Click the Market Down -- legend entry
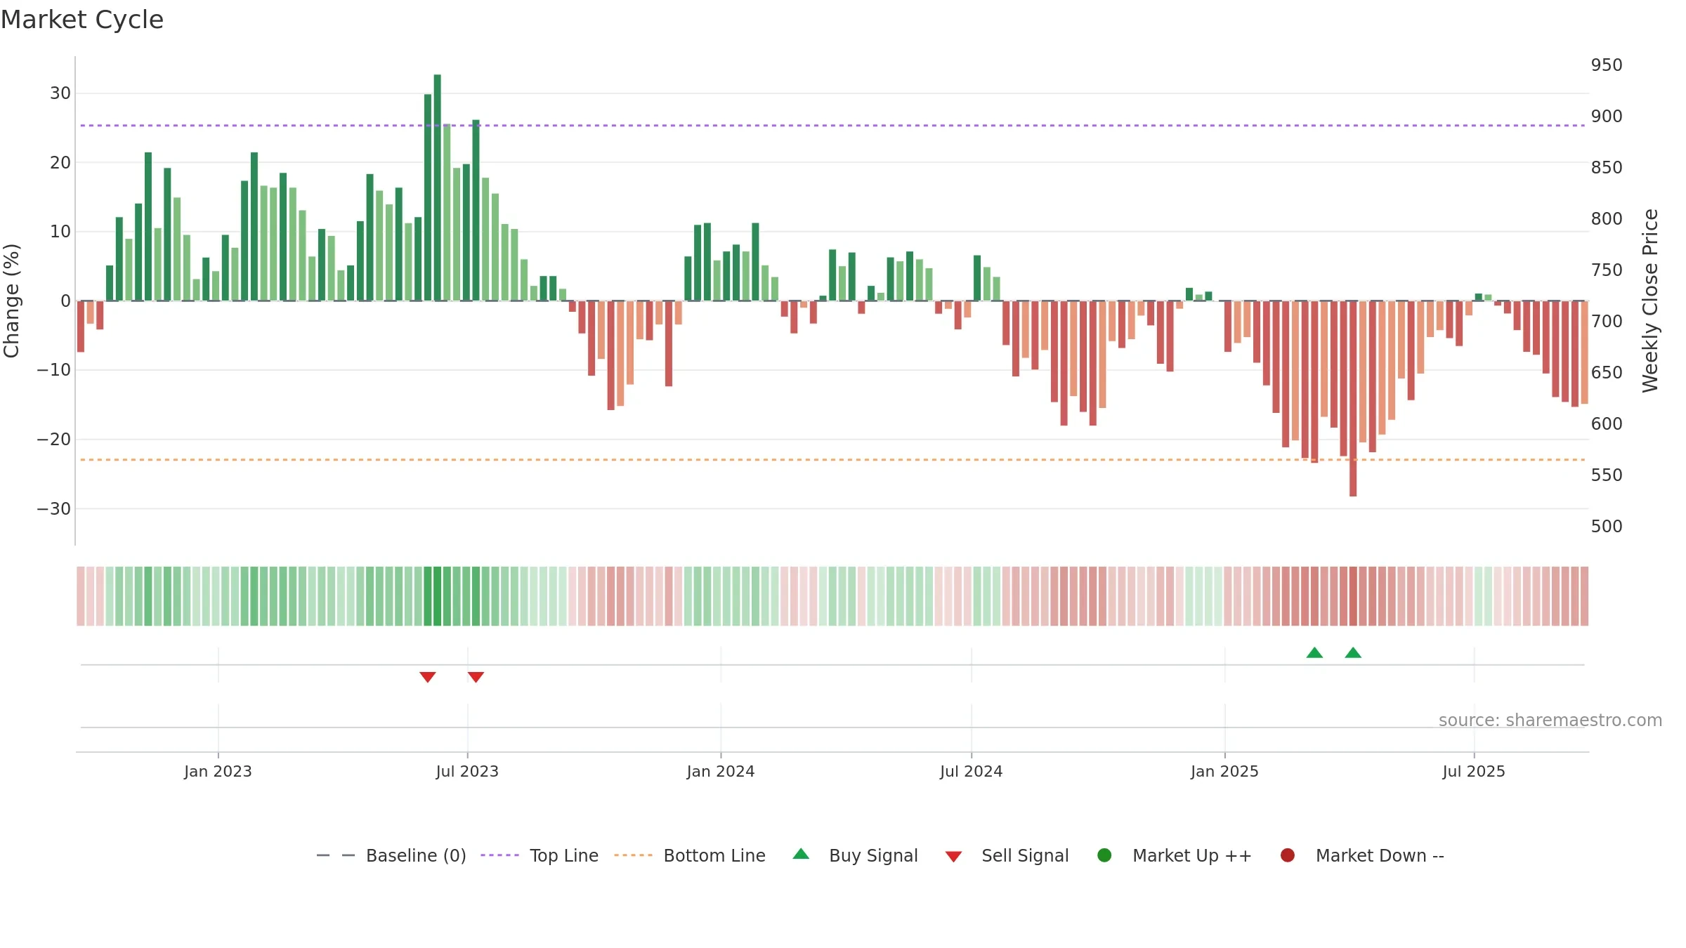This screenshot has height=948, width=1686. point(1362,855)
